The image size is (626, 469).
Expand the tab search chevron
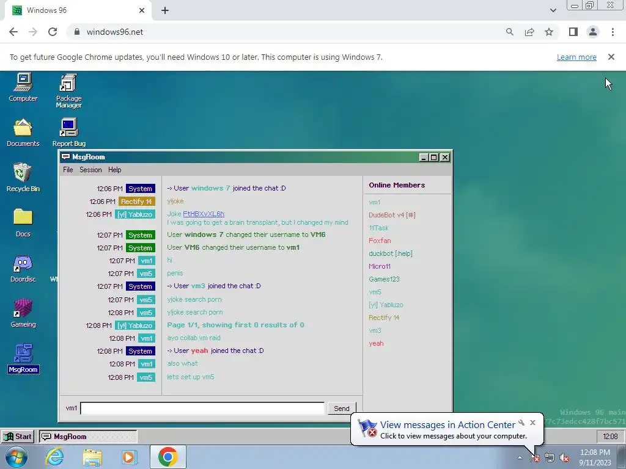tap(553, 10)
